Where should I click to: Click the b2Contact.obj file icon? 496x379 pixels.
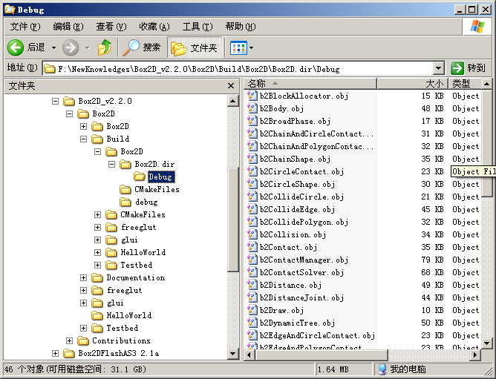[x=252, y=247]
